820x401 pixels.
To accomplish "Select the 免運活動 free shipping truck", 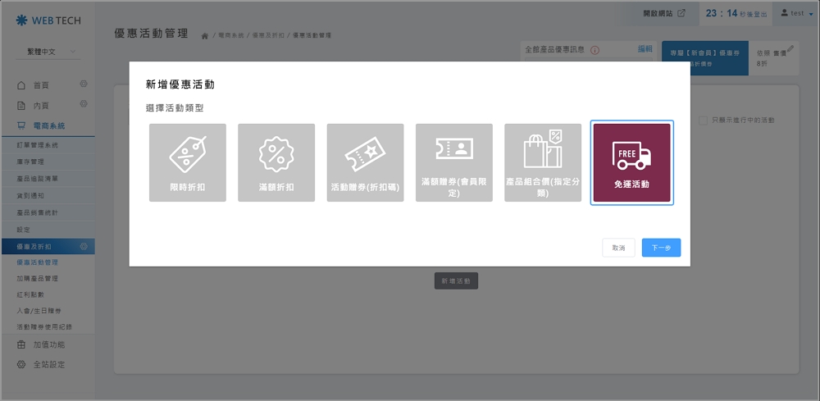I will coord(631,162).
